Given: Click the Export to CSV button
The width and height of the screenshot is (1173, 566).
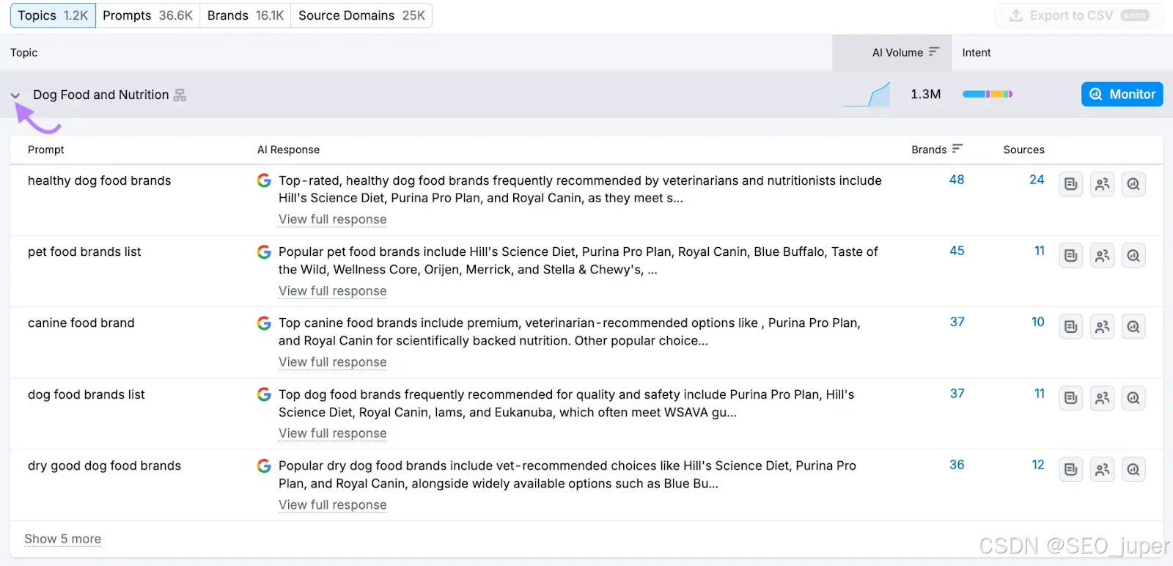Looking at the screenshot, I should pyautogui.click(x=1079, y=15).
